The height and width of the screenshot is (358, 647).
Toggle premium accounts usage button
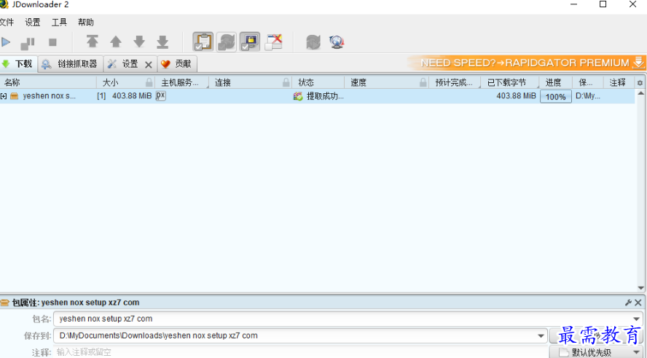pyautogui.click(x=250, y=41)
